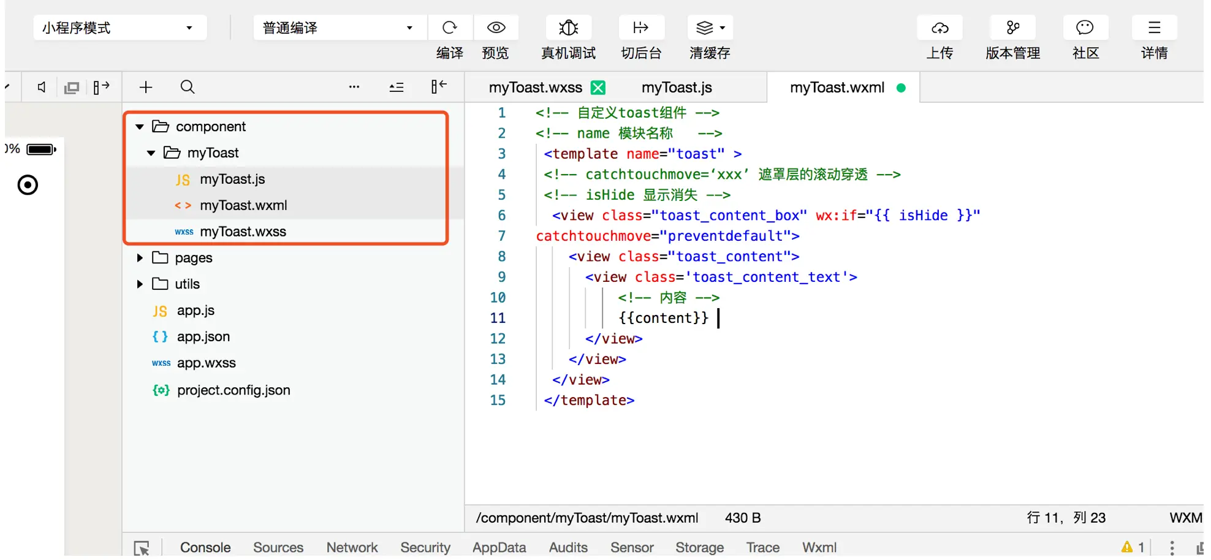The height and width of the screenshot is (560, 1211).
Task: Open the Wxml devtools tab
Action: pyautogui.click(x=819, y=547)
